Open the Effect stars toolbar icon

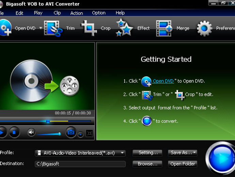click(124, 27)
